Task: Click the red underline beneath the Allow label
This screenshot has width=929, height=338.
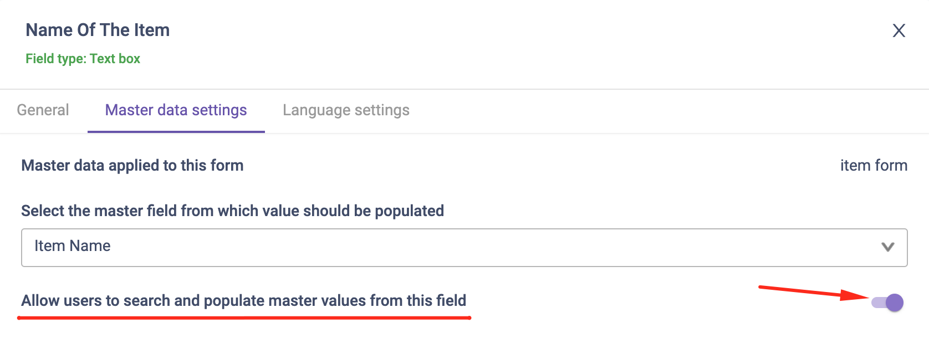Action: pyautogui.click(x=244, y=318)
